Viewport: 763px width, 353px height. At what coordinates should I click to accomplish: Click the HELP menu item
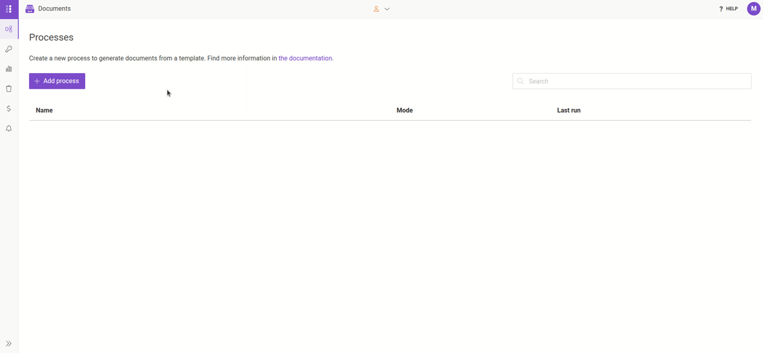(x=728, y=9)
